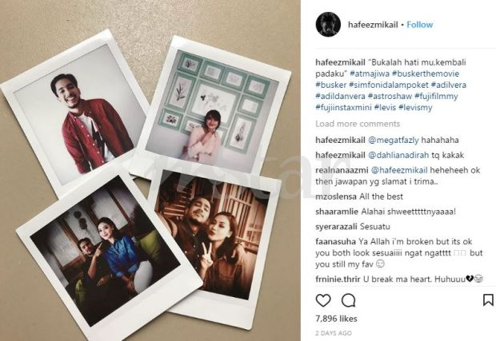
Task: View the 7,896 likes list
Action: [336, 319]
